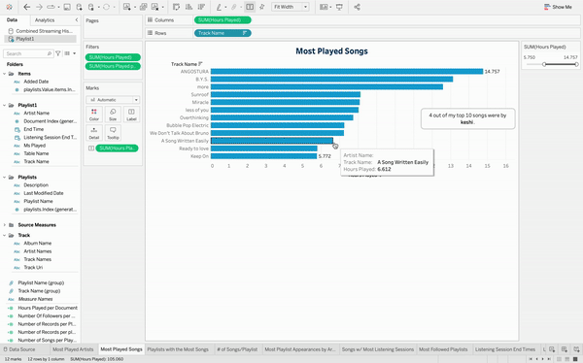The width and height of the screenshot is (583, 363).
Task: Click the Tableau logo start page icon
Action: (x=9, y=7)
